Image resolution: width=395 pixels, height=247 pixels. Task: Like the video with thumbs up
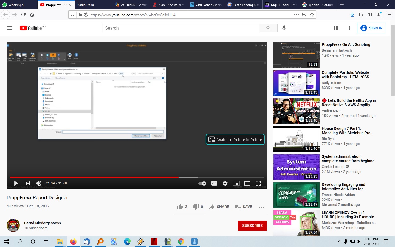[x=180, y=207]
